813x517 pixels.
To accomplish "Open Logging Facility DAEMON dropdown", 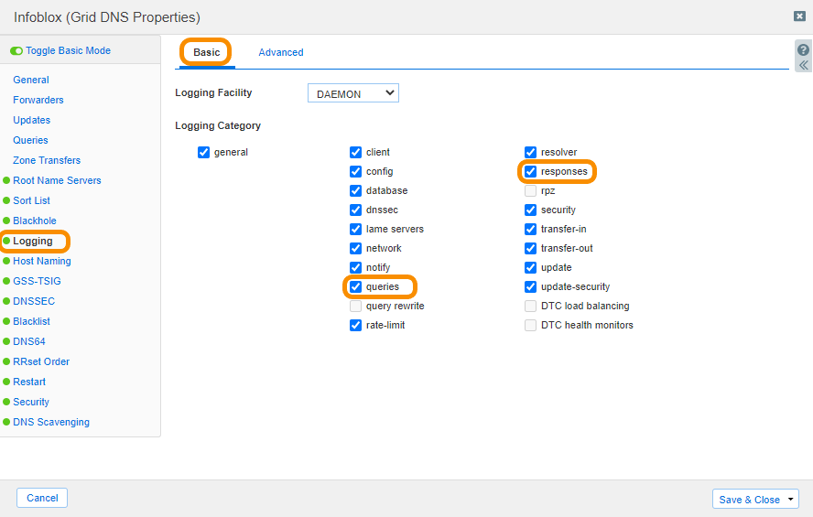I will point(353,93).
